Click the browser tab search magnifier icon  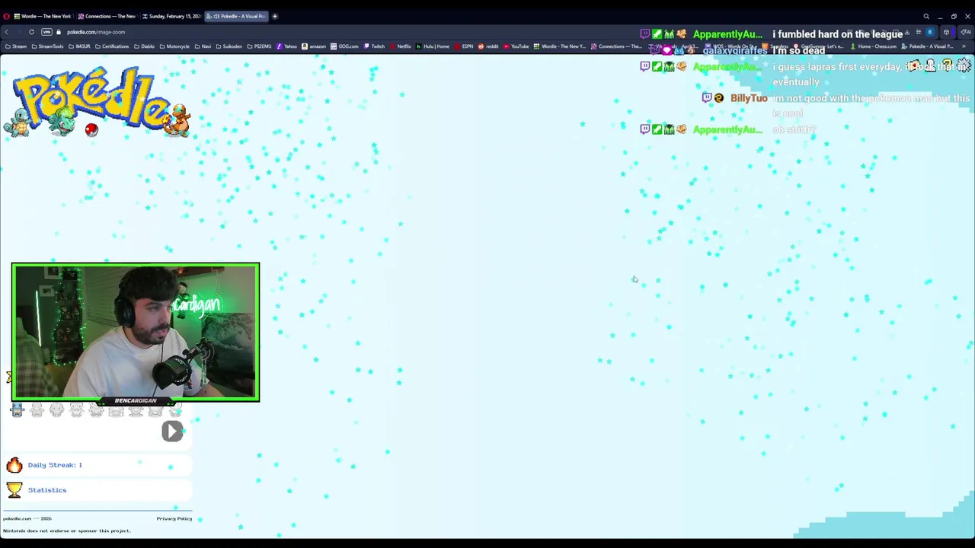(x=926, y=16)
